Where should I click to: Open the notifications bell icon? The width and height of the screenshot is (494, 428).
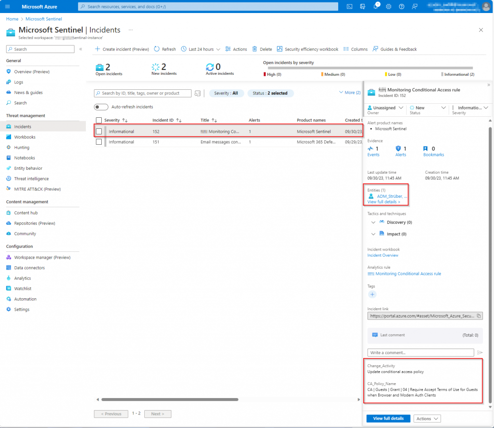pos(375,6)
